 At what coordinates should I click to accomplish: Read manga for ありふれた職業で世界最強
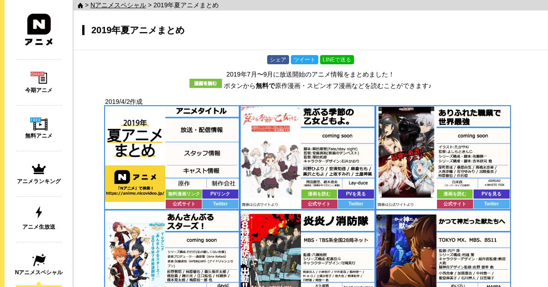click(x=455, y=194)
